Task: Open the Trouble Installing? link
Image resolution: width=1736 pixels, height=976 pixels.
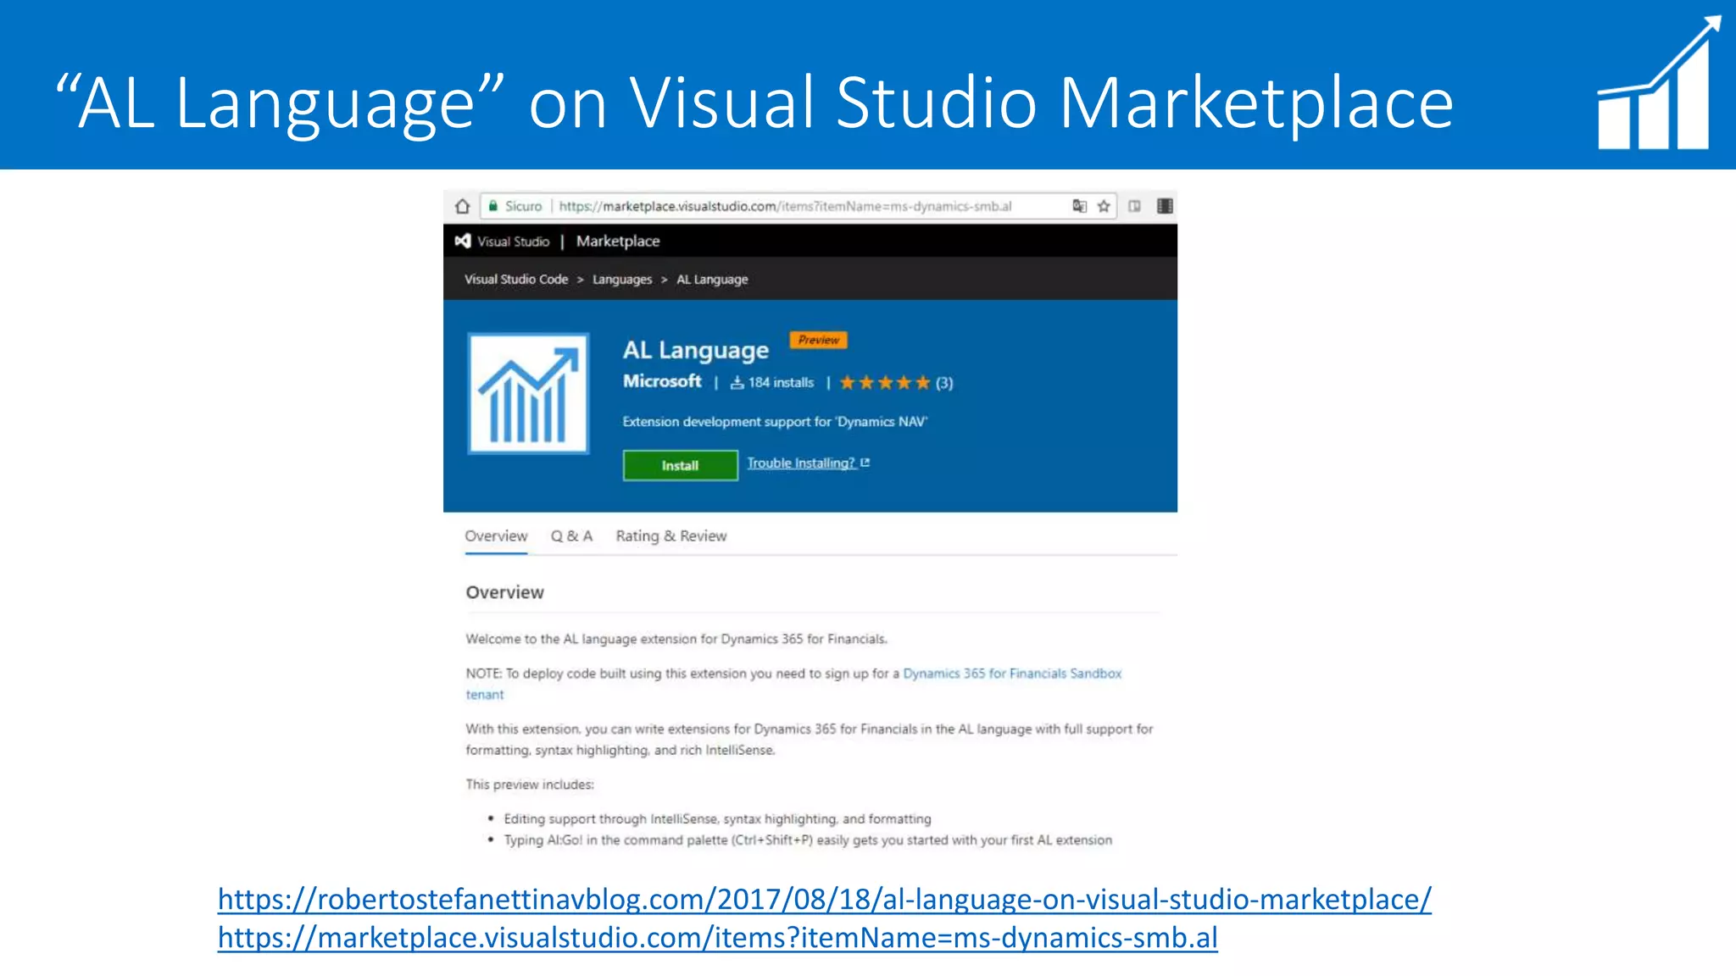Action: 801,463
